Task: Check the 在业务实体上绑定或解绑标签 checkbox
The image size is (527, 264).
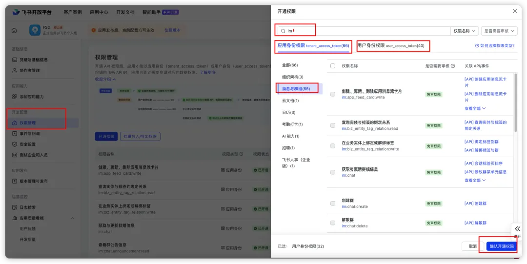Action: [333, 146]
